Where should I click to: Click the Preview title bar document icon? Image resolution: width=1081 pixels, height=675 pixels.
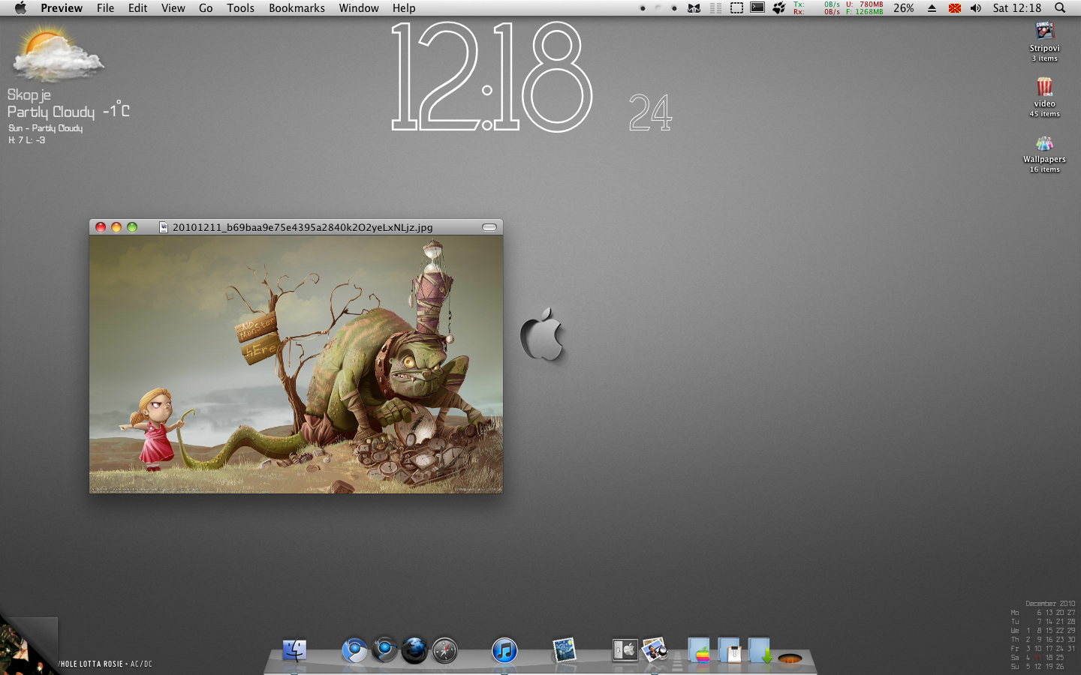(164, 227)
